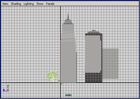The image size is (140, 99).
Task: Click the blue Z axis label
Action: click(4, 90)
